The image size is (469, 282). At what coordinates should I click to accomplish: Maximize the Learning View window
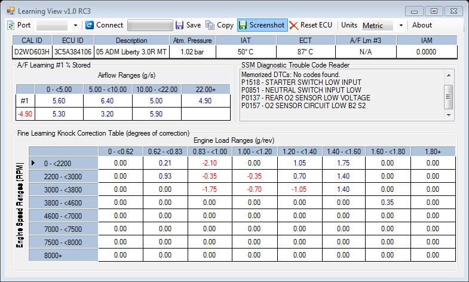[x=434, y=11]
